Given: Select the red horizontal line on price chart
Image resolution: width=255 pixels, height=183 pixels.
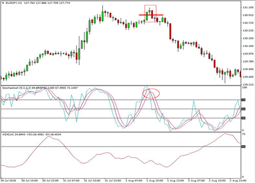Looking at the screenshot, I should (151, 15).
